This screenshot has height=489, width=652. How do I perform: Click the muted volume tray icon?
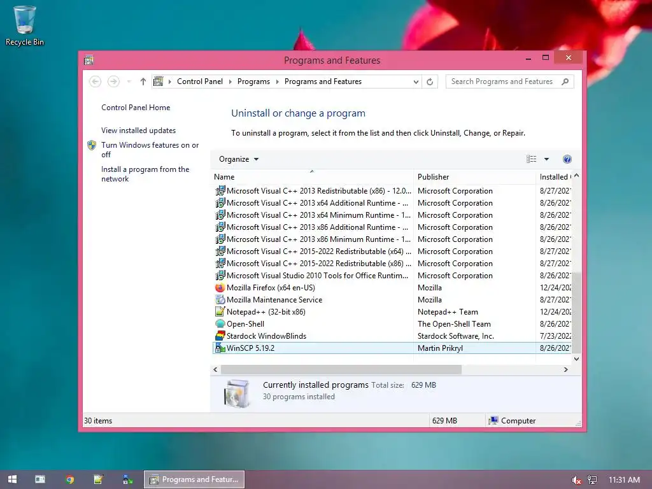tap(576, 480)
